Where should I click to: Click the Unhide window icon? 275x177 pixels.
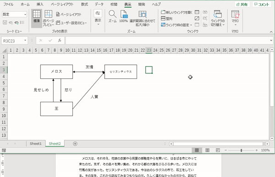coord(197,25)
